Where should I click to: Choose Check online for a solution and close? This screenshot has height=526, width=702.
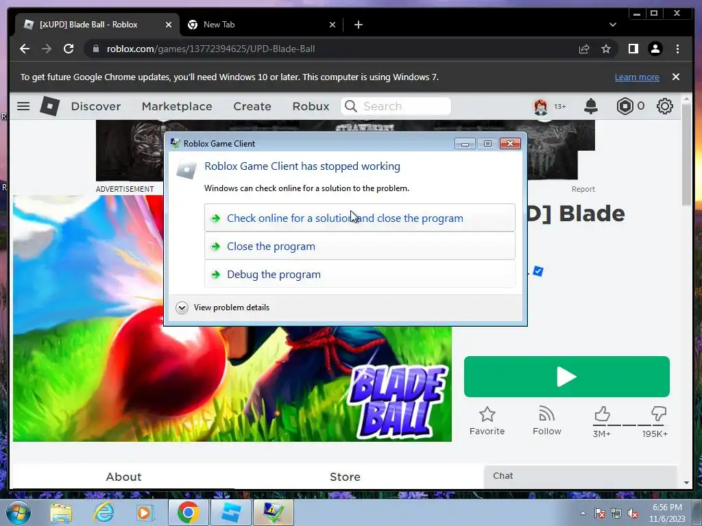(359, 218)
